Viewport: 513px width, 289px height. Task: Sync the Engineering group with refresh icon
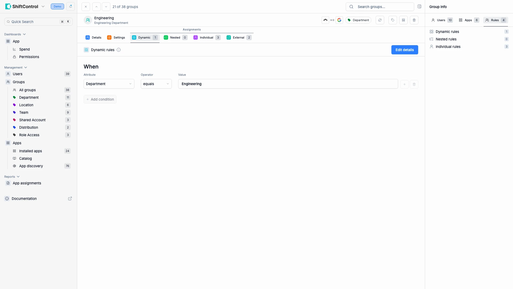(380, 20)
